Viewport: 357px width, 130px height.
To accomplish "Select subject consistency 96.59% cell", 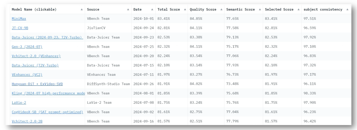I will pos(326,28).
